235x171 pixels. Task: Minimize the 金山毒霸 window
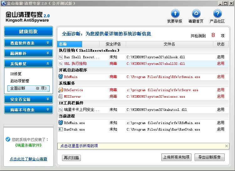point(220,3)
